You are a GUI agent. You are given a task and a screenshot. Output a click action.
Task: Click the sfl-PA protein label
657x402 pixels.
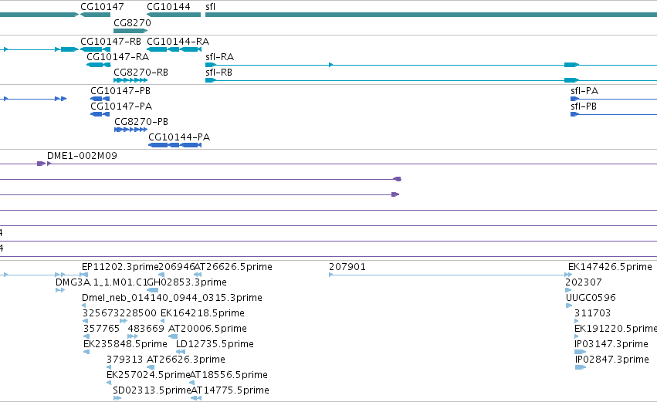pyautogui.click(x=584, y=90)
